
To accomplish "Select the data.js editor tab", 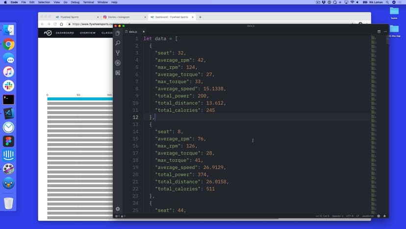I will coord(133,31).
